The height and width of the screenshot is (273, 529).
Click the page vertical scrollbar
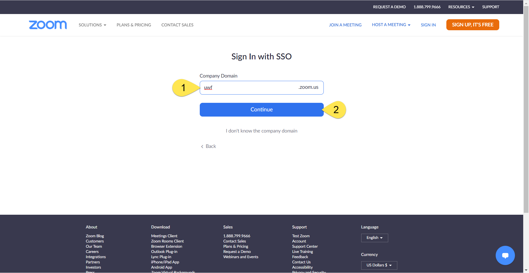(x=526, y=110)
